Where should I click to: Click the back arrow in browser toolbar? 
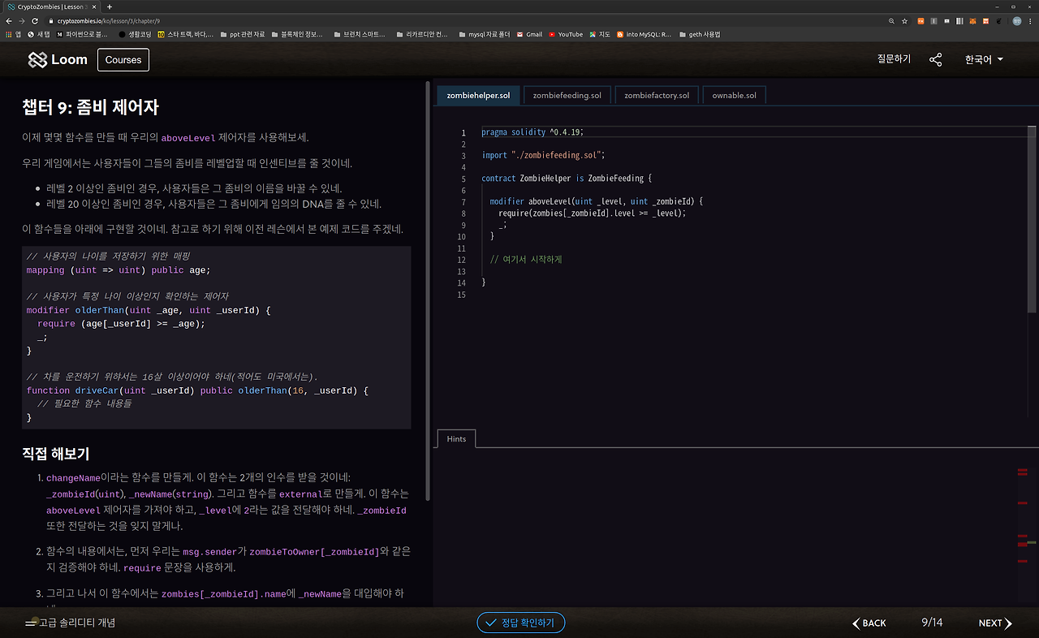[x=9, y=21]
